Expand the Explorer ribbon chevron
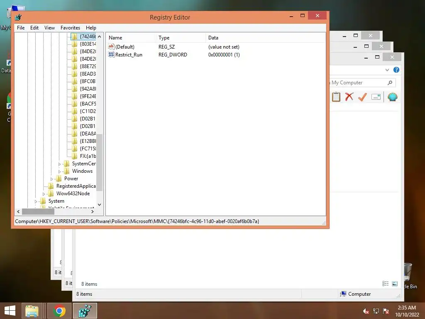Screen dimensions: 425x319 (387, 70)
